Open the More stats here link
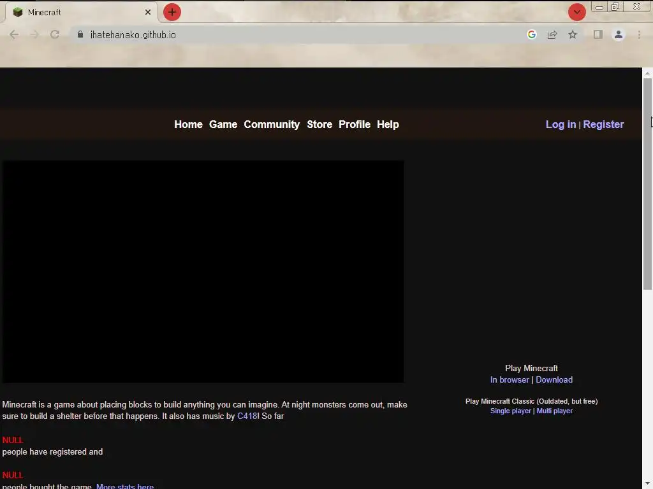Screen dimensions: 653x489 click(125, 486)
